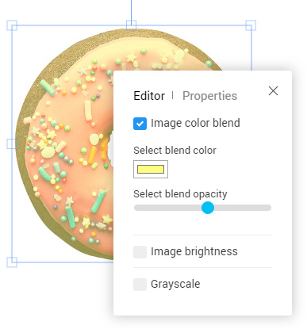Select the donut image on canvas

66,144
